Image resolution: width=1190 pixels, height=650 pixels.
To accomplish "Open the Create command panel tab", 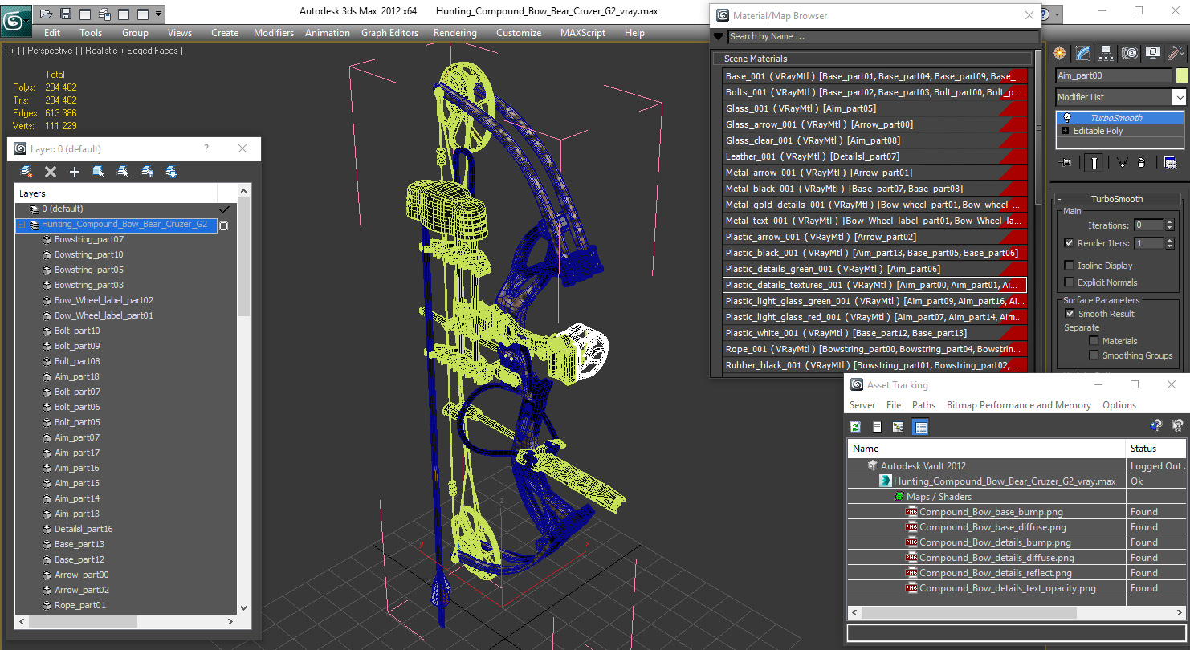I will (x=1060, y=53).
